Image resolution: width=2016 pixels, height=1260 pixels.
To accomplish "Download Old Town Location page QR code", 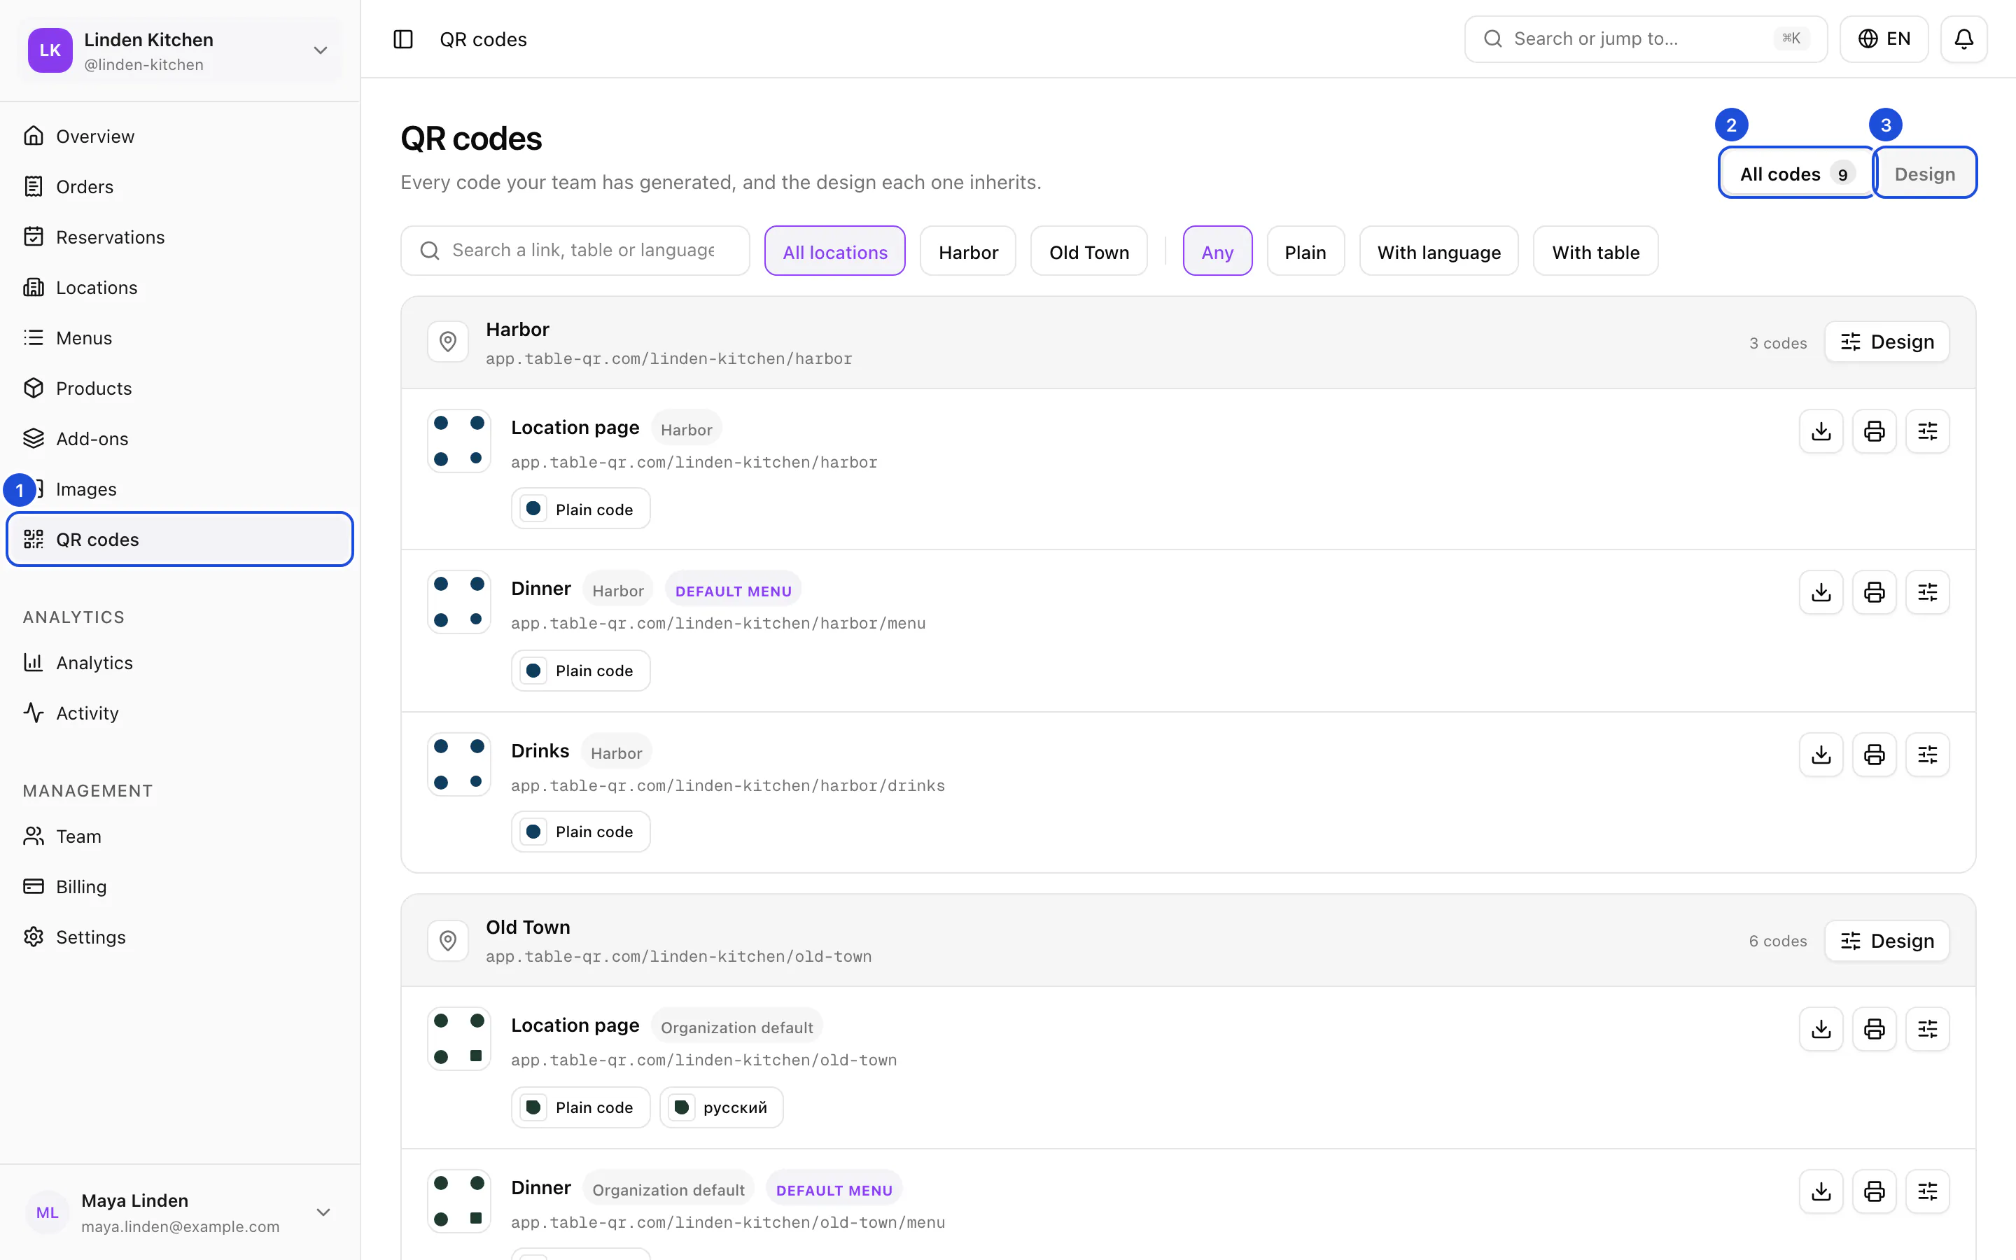I will pyautogui.click(x=1821, y=1029).
